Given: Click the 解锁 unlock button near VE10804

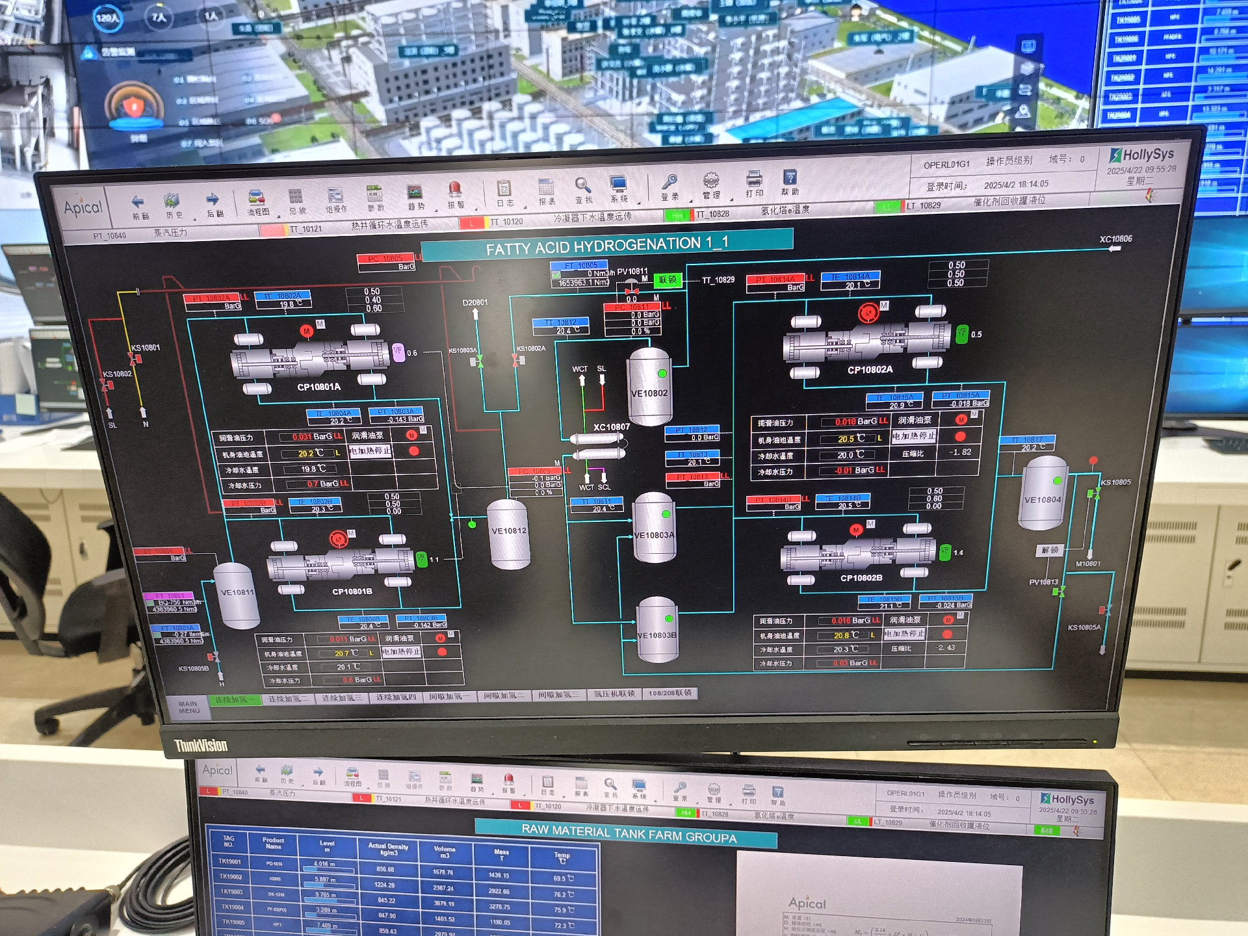Looking at the screenshot, I should [1050, 550].
